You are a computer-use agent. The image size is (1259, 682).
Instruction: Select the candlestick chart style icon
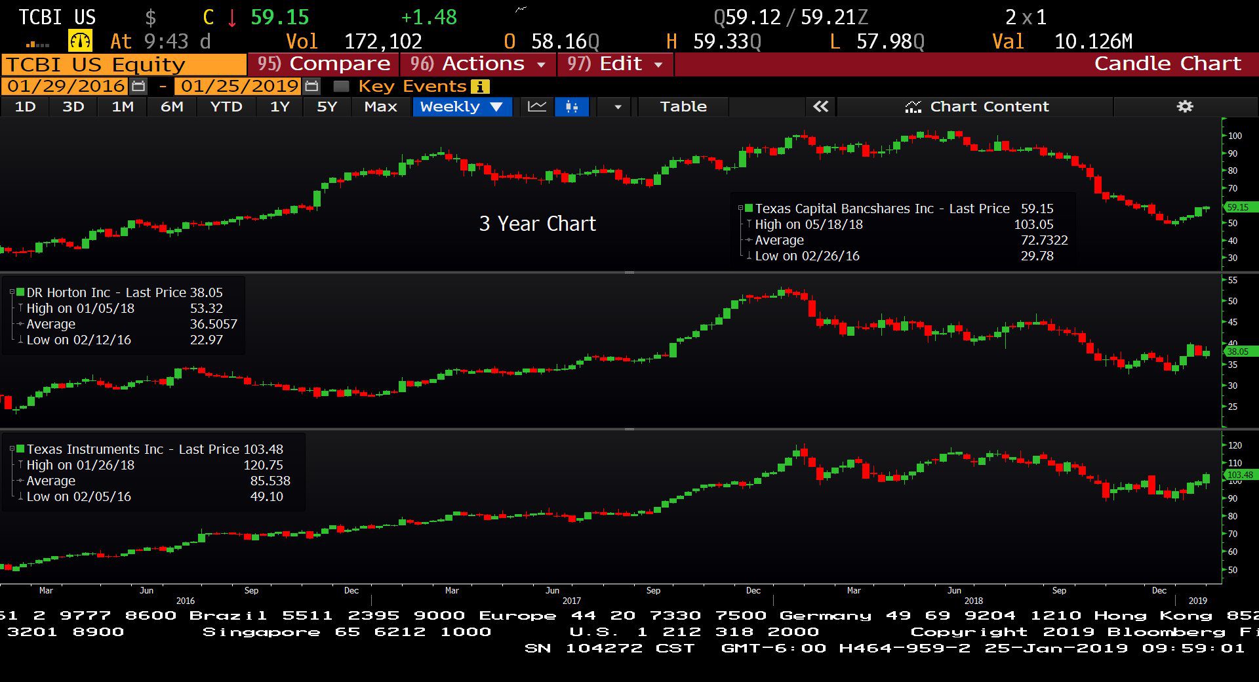(572, 106)
